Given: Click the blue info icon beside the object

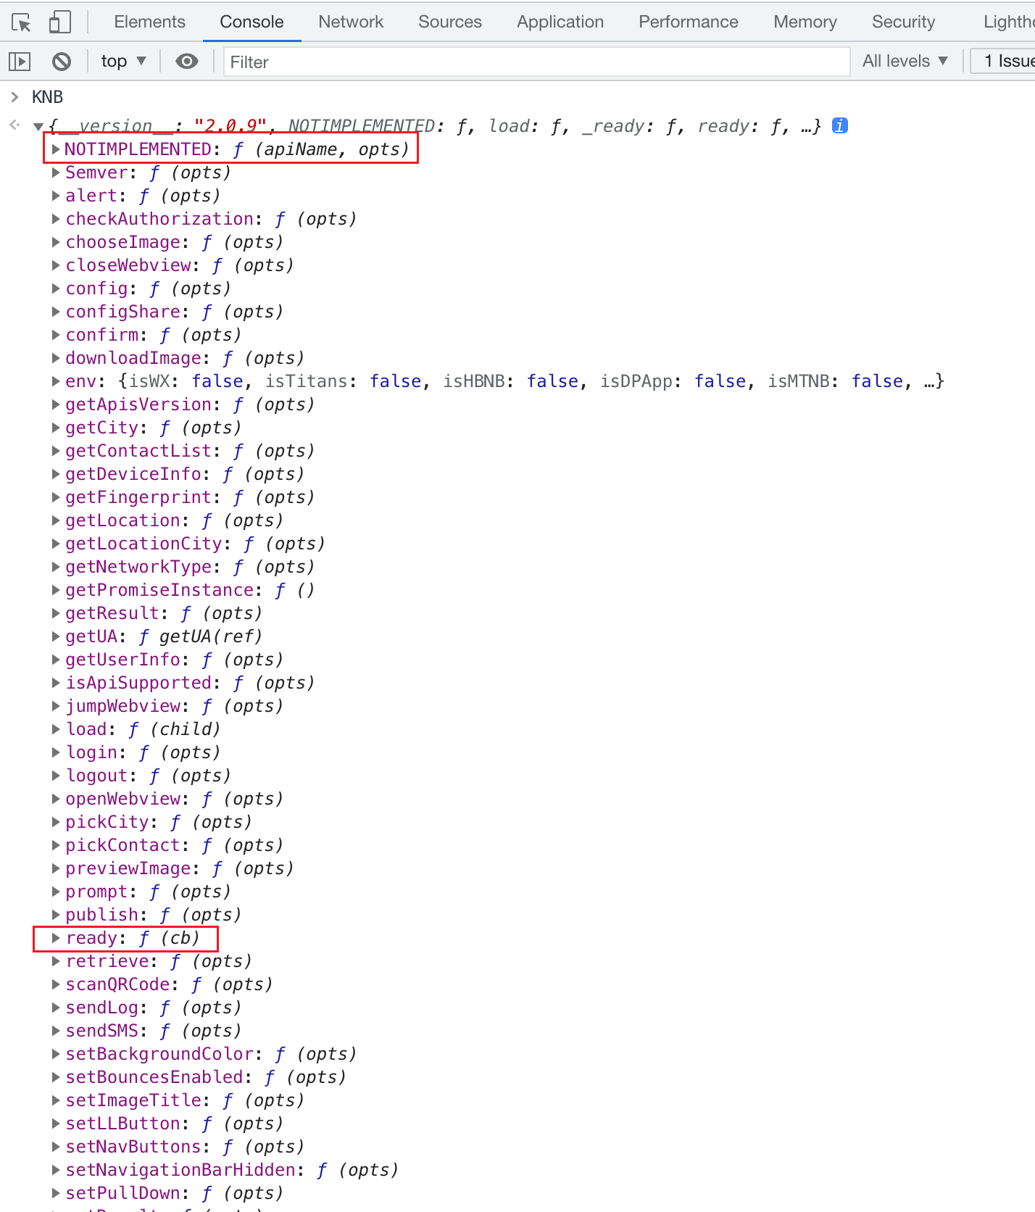Looking at the screenshot, I should point(839,125).
